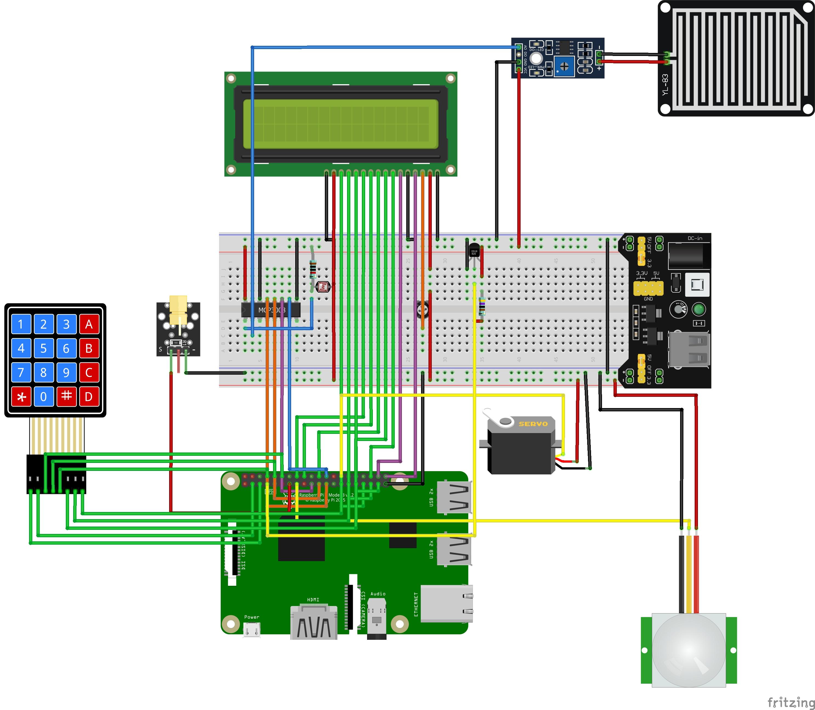Select the blue wire along the top
Screen dimensions: 815x710
385,47
